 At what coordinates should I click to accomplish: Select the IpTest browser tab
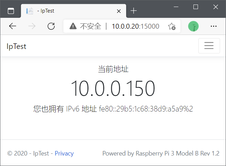tap(74, 11)
